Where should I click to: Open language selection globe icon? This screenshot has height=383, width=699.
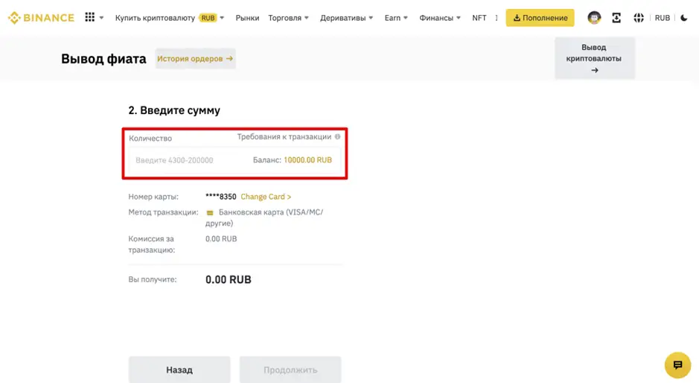point(639,18)
